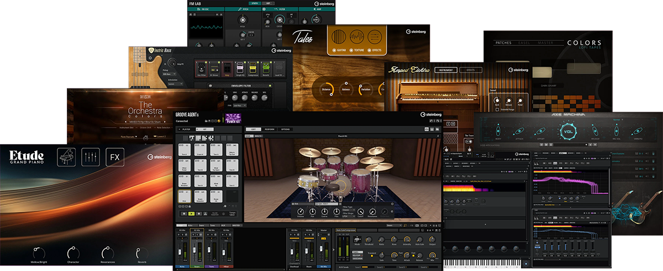
Task: Click the FM OSC waveform display
Action: coord(206,27)
